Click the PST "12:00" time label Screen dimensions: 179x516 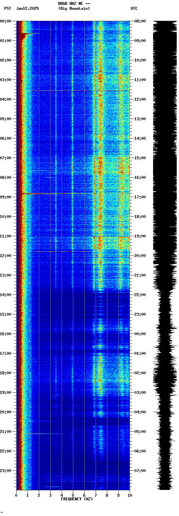click(x=6, y=256)
